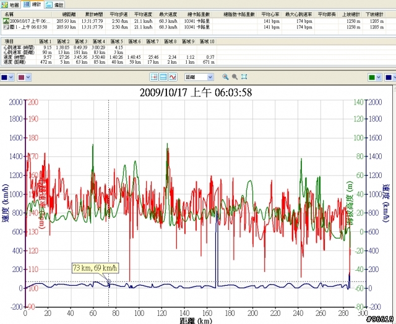396x324 pixels.
Task: Click 174 bpm in the 圈 1 row
Action: [304, 27]
